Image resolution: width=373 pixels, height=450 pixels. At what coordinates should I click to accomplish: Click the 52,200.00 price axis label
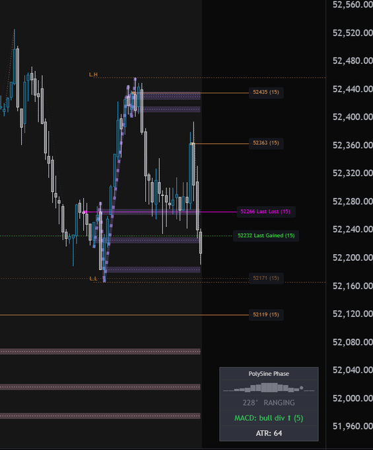(353, 257)
